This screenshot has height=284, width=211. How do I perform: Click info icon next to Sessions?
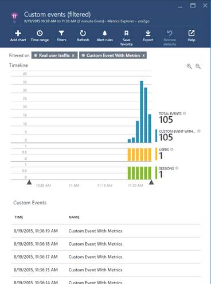pyautogui.click(x=177, y=168)
